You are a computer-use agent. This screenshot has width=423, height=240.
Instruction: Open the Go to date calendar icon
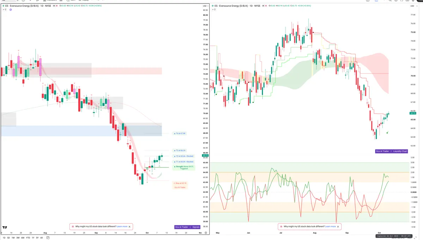click(x=48, y=238)
